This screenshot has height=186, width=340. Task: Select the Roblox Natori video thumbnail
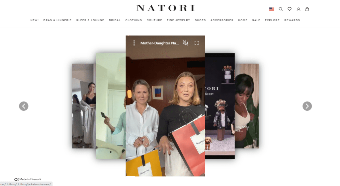coord(220,106)
